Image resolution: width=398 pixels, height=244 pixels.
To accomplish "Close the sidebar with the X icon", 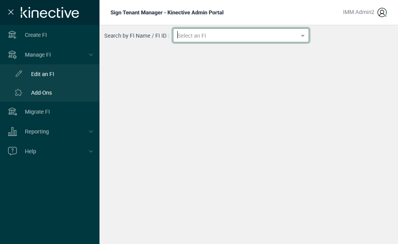I will click(x=10, y=12).
